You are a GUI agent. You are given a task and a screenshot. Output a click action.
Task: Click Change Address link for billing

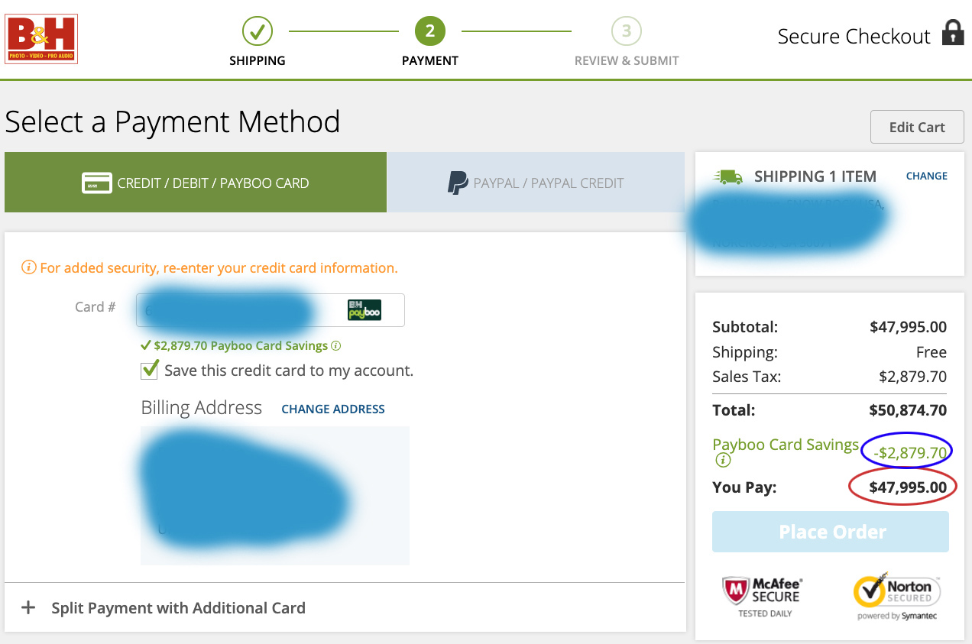(333, 409)
